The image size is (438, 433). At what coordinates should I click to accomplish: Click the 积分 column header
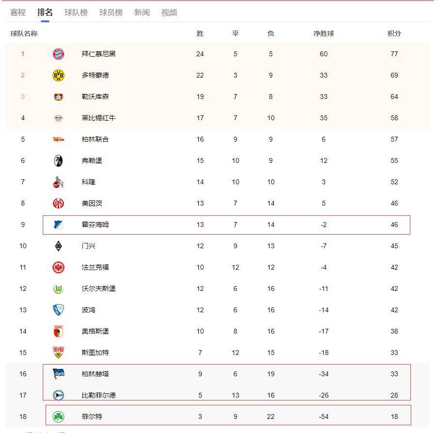pos(394,34)
